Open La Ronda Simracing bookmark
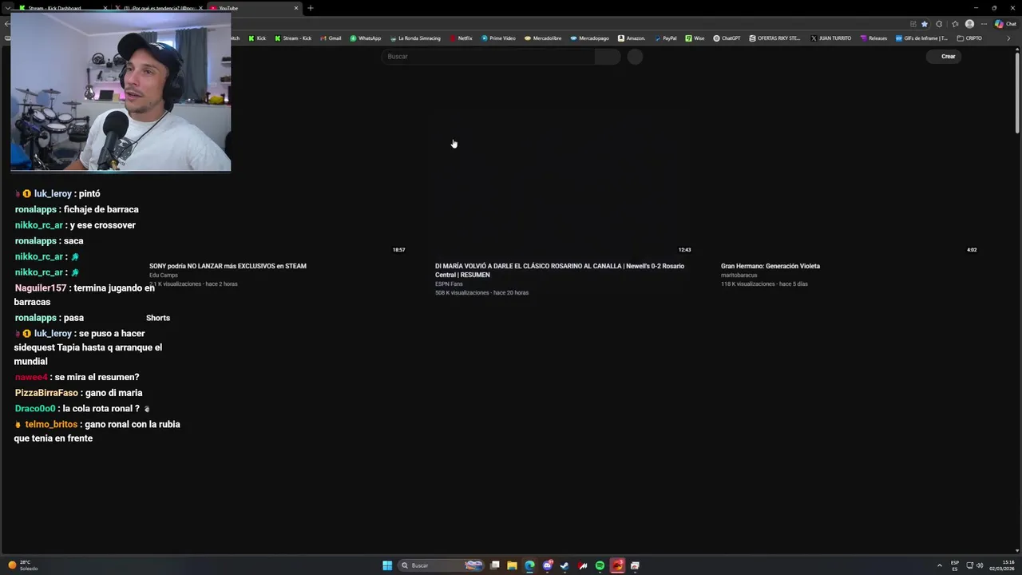 pyautogui.click(x=415, y=38)
